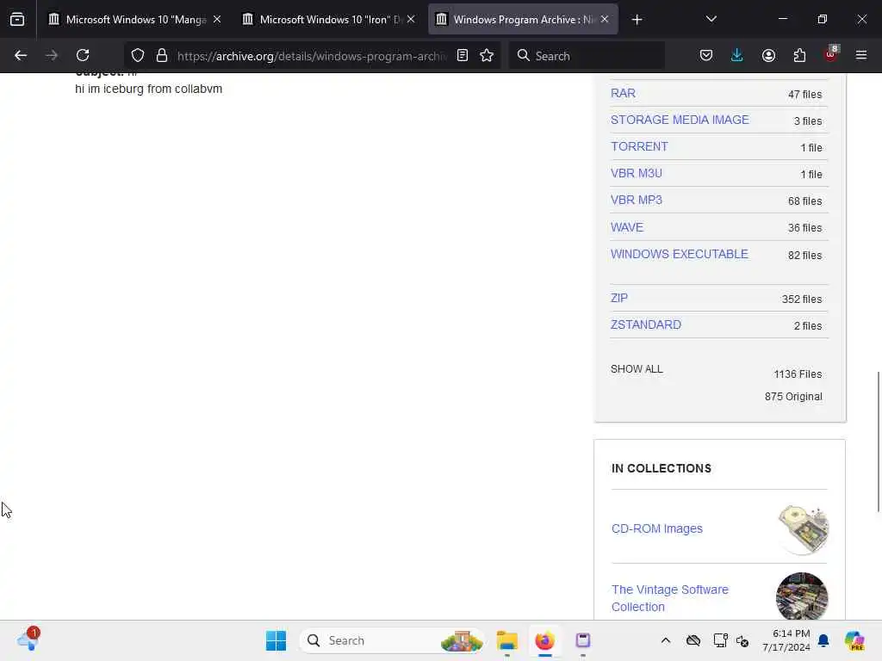Image resolution: width=882 pixels, height=661 pixels.
Task: Close the Windows Program Archive tab
Action: point(605,20)
